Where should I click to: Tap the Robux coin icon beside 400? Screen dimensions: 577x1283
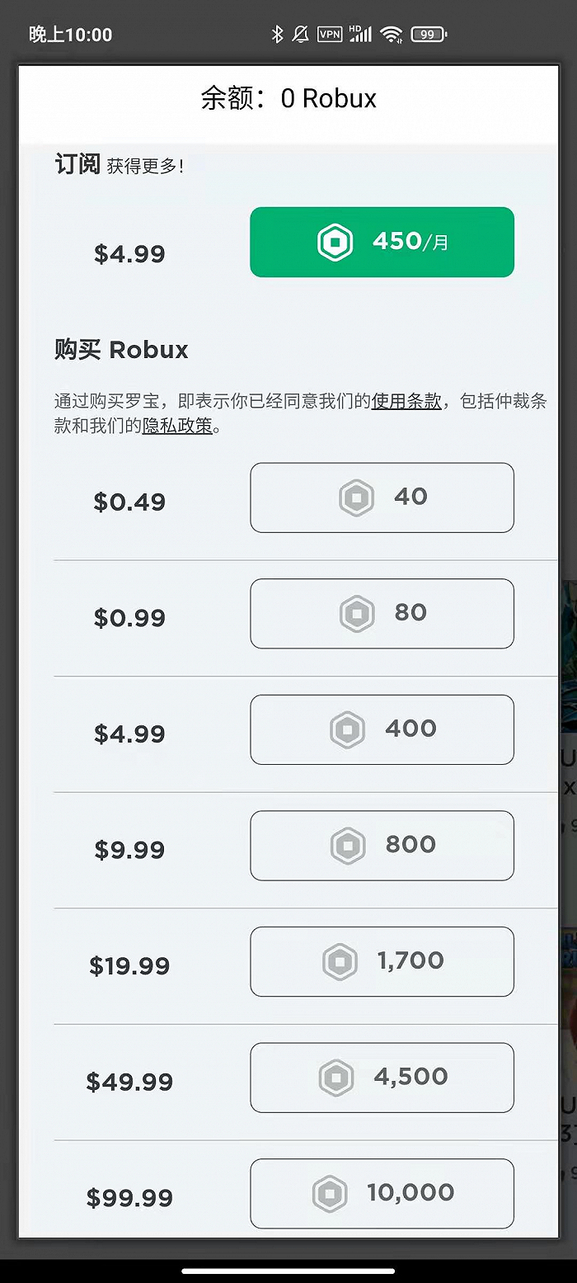[x=348, y=730]
